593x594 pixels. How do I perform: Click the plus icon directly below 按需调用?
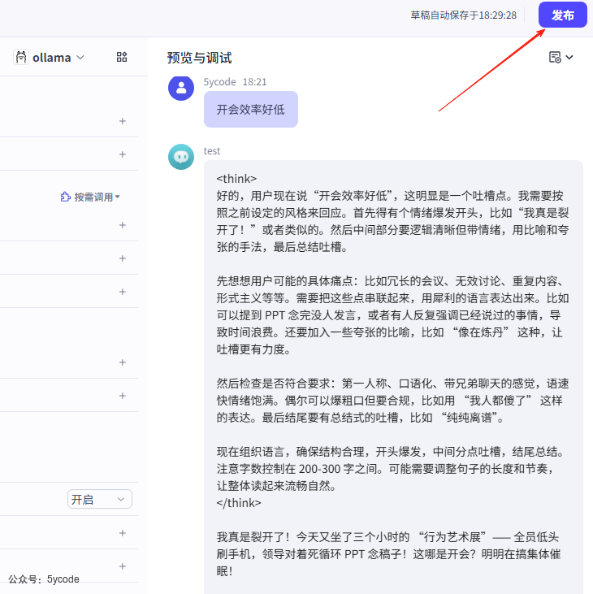tap(123, 225)
